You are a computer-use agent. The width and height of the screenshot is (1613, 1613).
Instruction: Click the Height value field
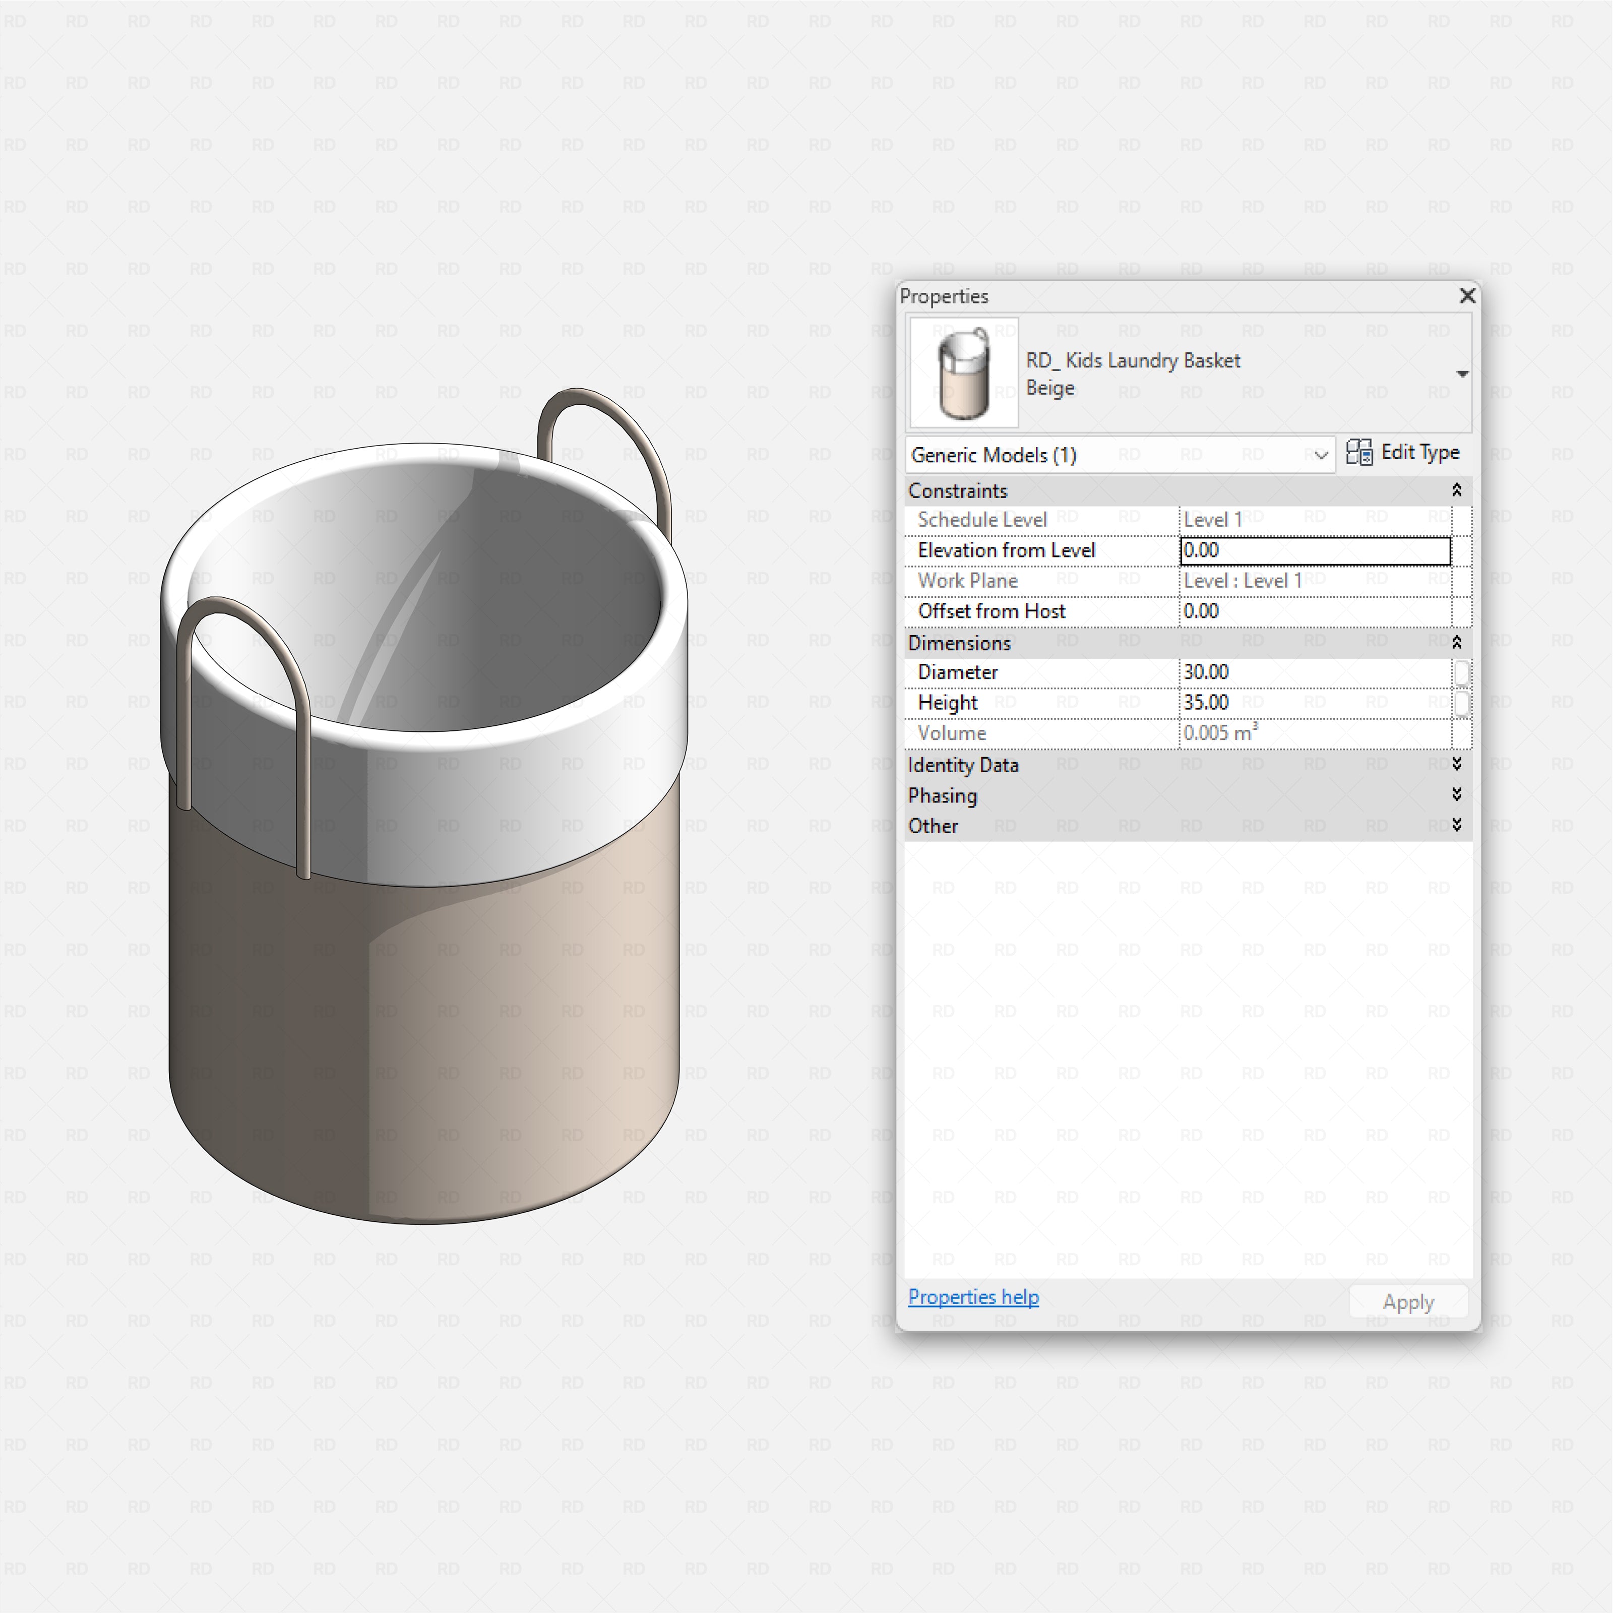(x=1314, y=702)
